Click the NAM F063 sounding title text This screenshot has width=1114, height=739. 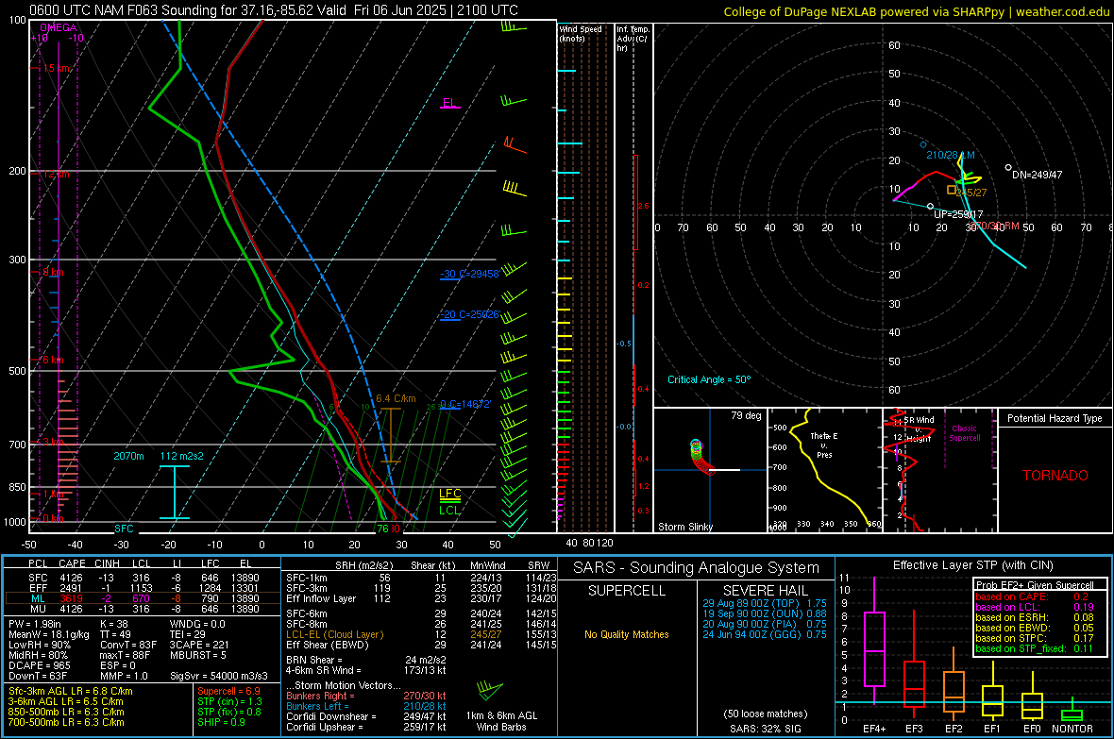(x=274, y=10)
